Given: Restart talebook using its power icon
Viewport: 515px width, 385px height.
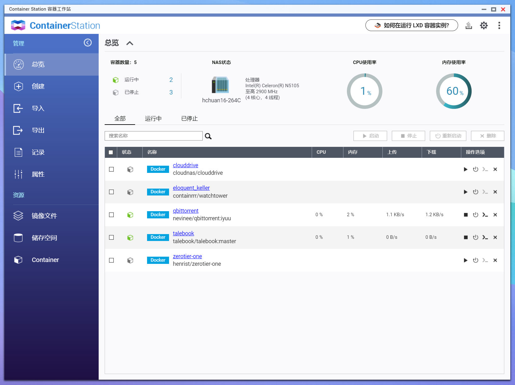Looking at the screenshot, I should (x=475, y=238).
